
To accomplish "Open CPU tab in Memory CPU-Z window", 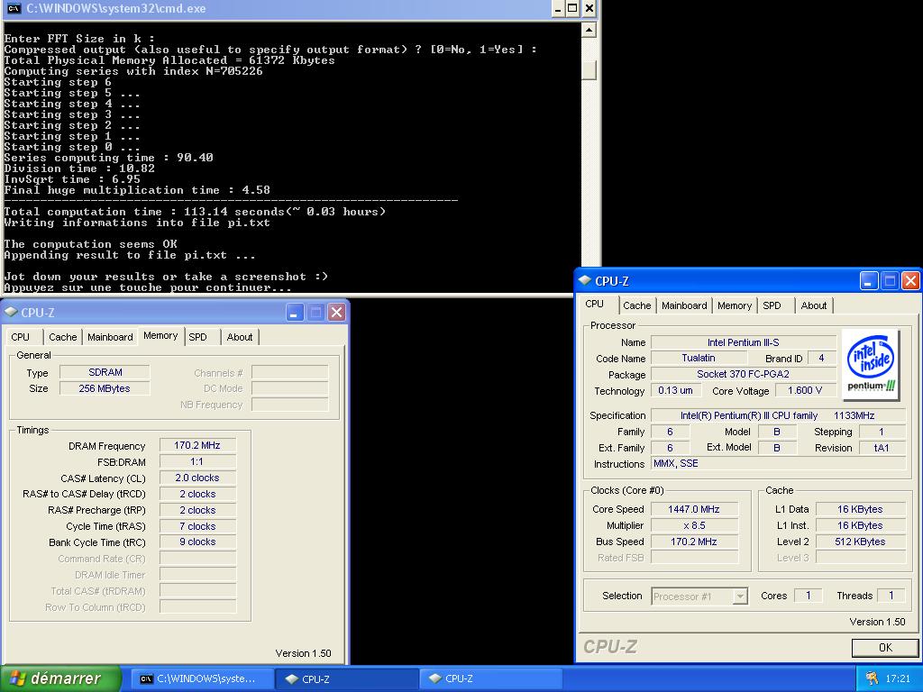I will click(21, 337).
